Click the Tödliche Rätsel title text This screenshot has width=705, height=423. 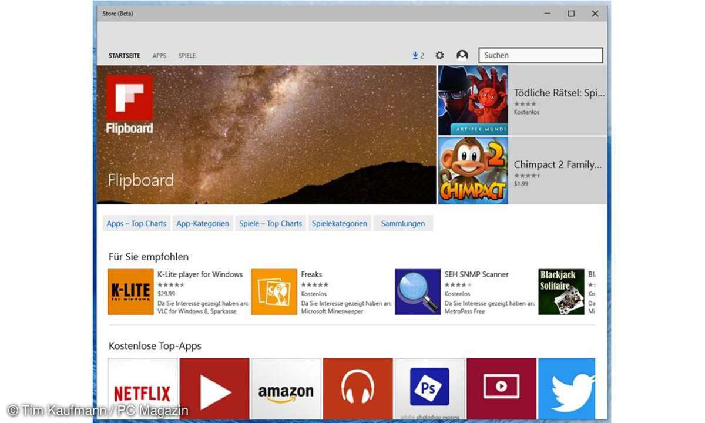point(559,93)
